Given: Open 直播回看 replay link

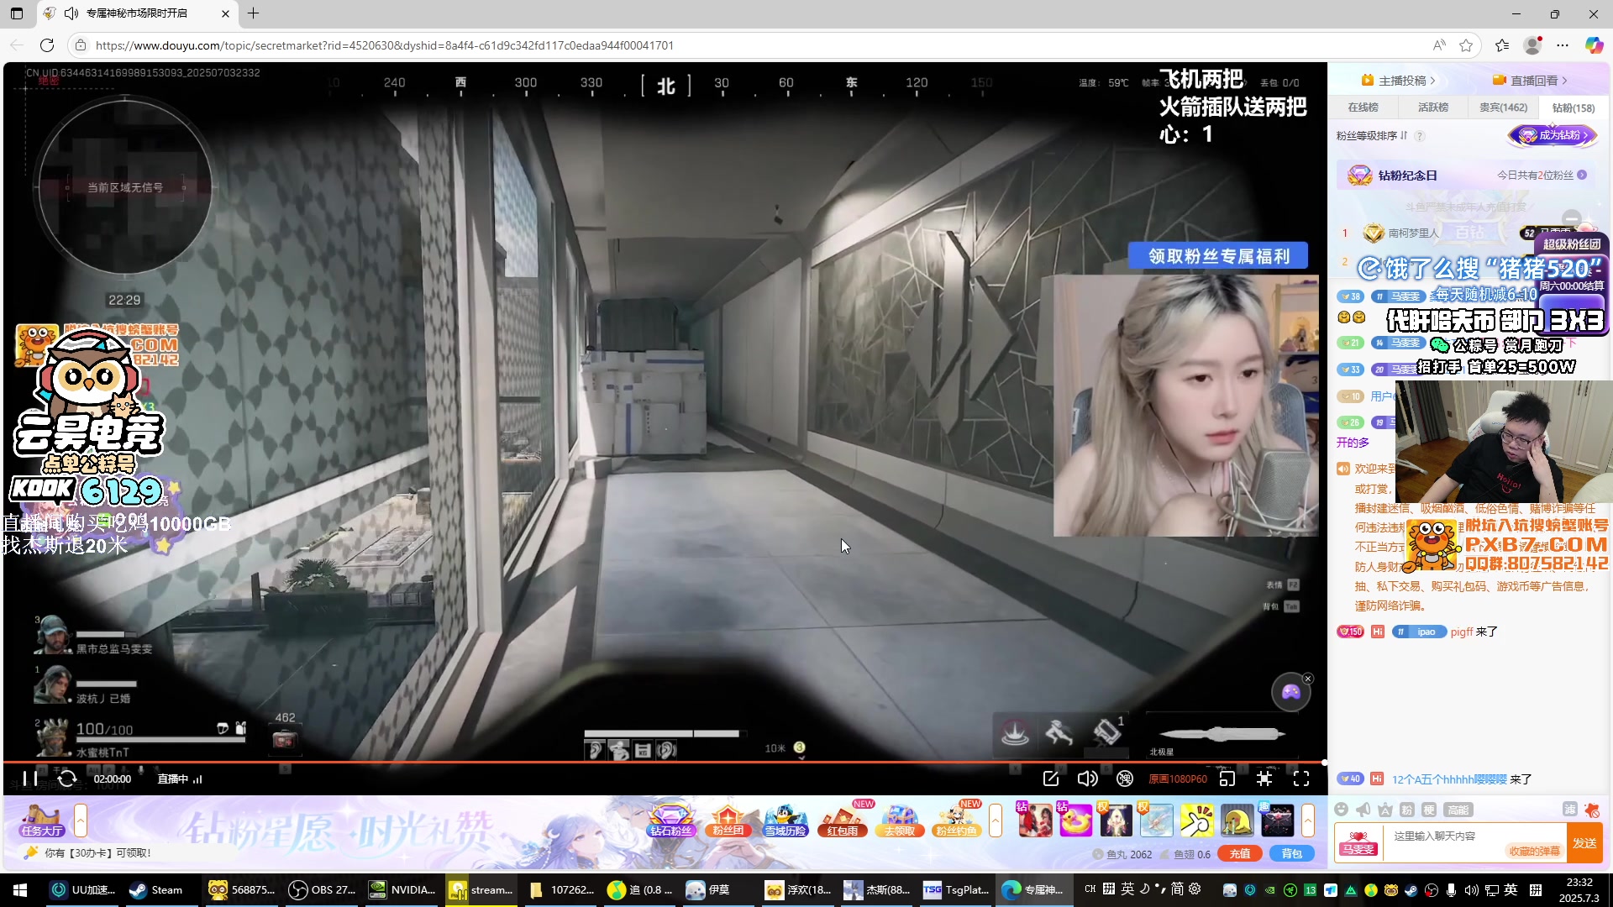Looking at the screenshot, I should tap(1529, 81).
